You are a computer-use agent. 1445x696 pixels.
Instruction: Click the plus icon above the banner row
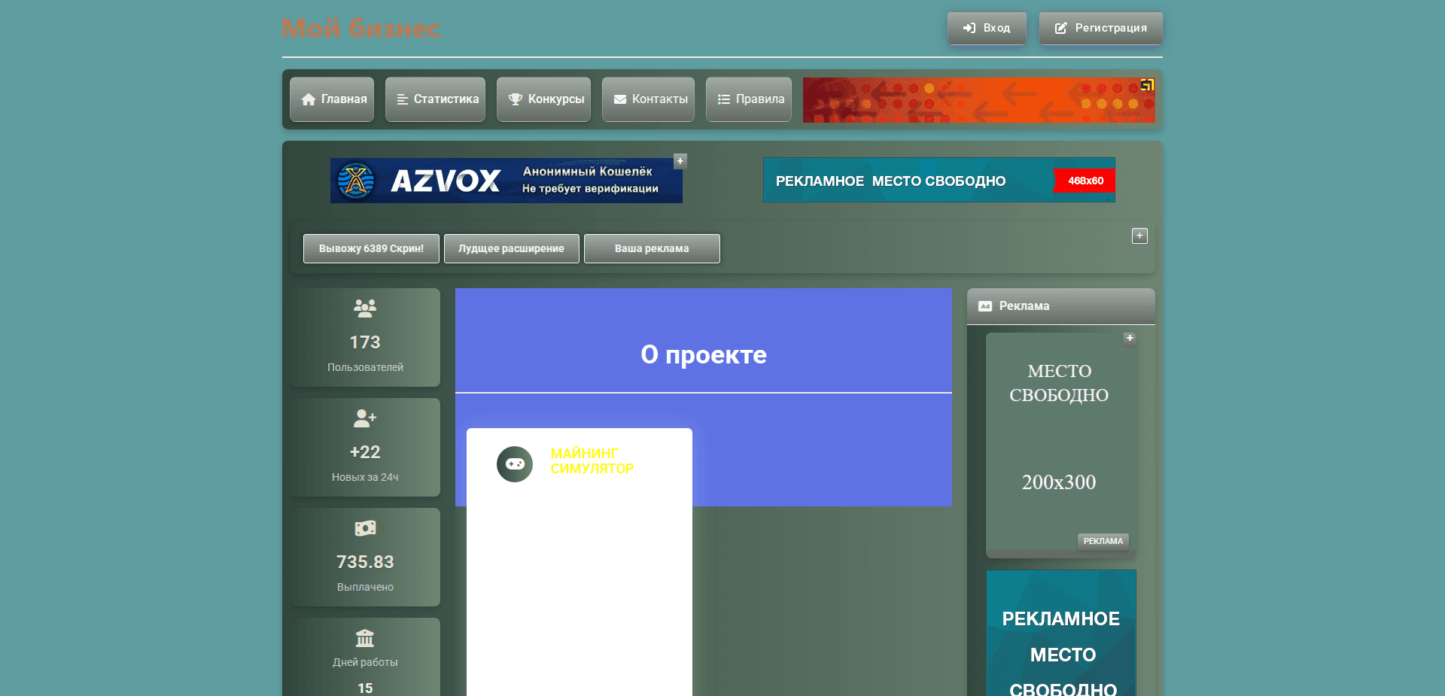tap(1139, 236)
